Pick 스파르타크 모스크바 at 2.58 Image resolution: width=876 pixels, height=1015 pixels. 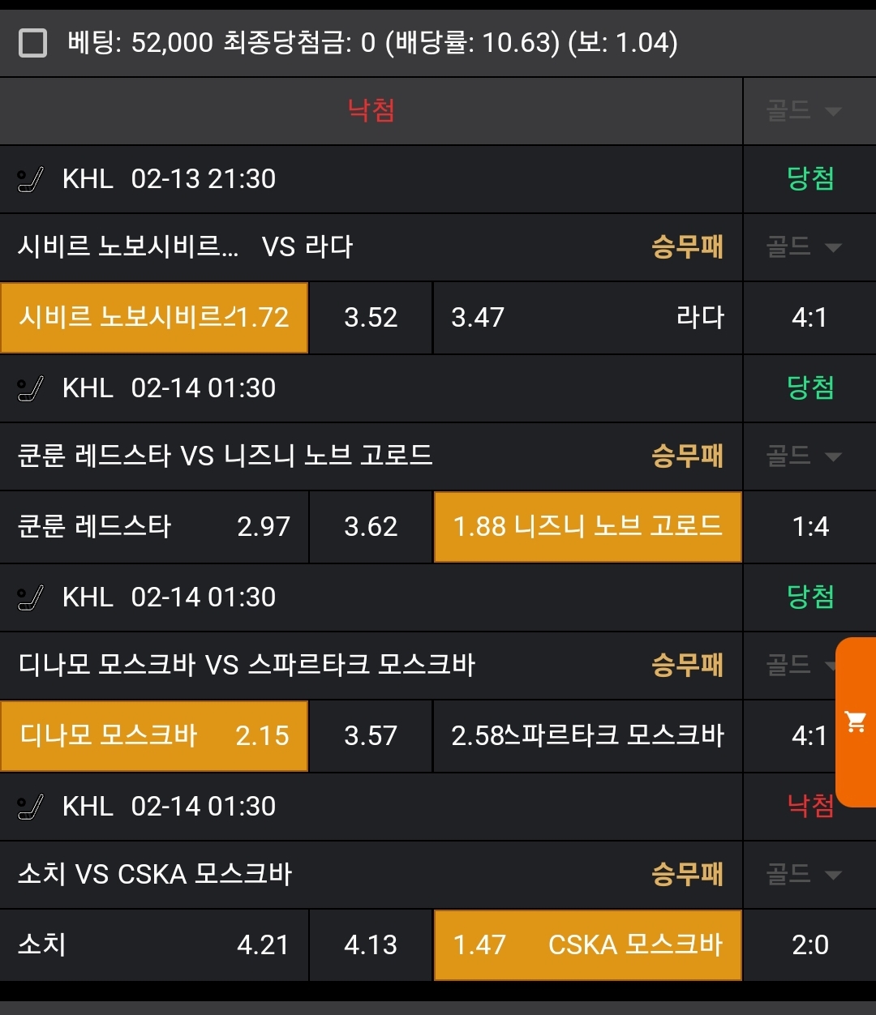(587, 735)
